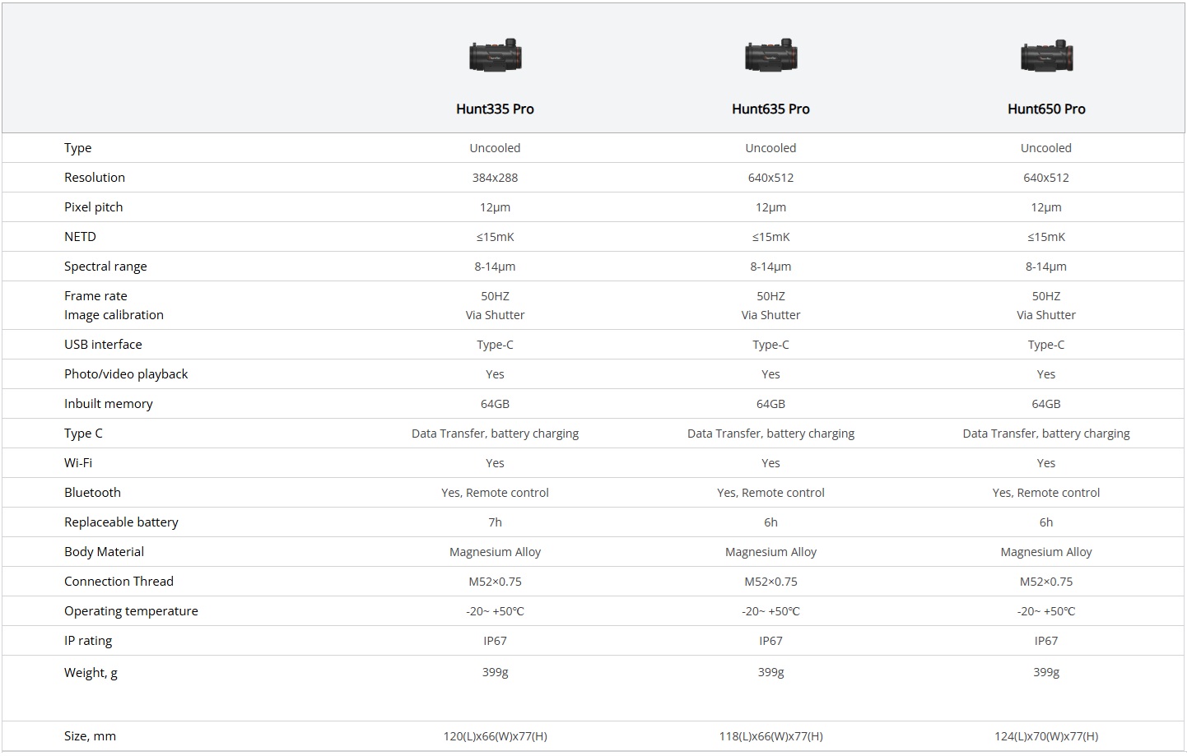Open the Hunt335 Pro product title

point(495,109)
